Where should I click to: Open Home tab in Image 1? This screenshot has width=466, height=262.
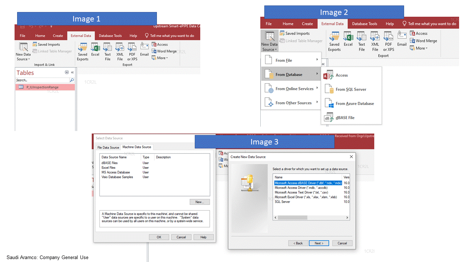pos(40,36)
